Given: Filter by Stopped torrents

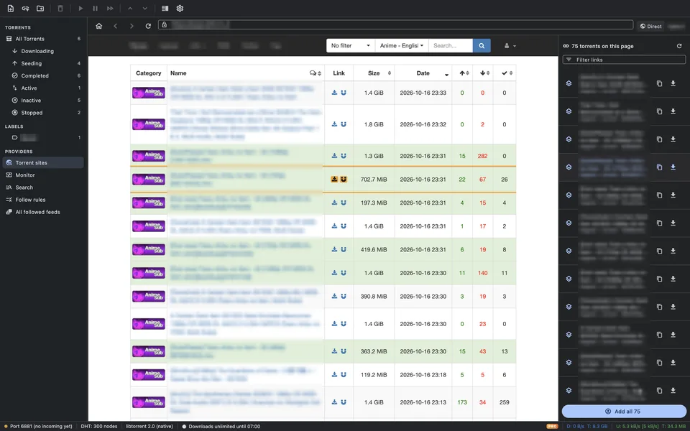Looking at the screenshot, I should tap(44, 113).
